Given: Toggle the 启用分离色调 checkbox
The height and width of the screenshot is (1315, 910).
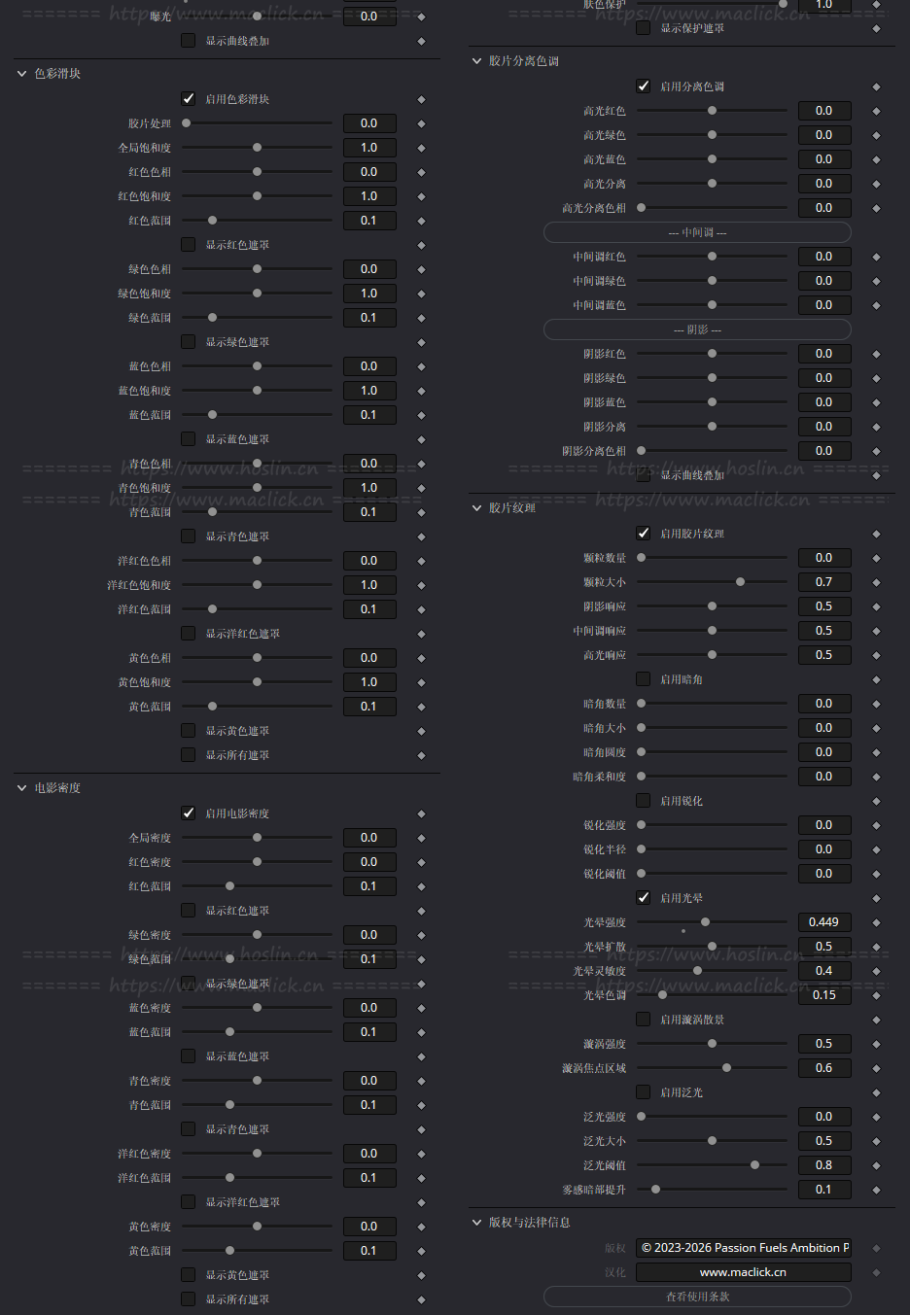Looking at the screenshot, I should pyautogui.click(x=643, y=86).
